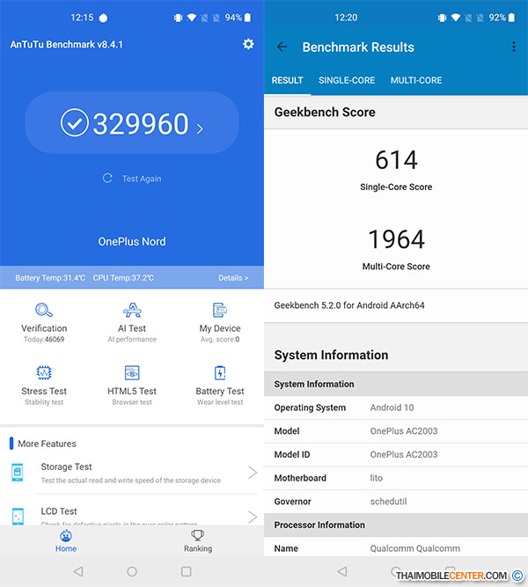Tap Test Again to rerun benchmark
Viewport: 528px width, 587px height.
click(132, 179)
